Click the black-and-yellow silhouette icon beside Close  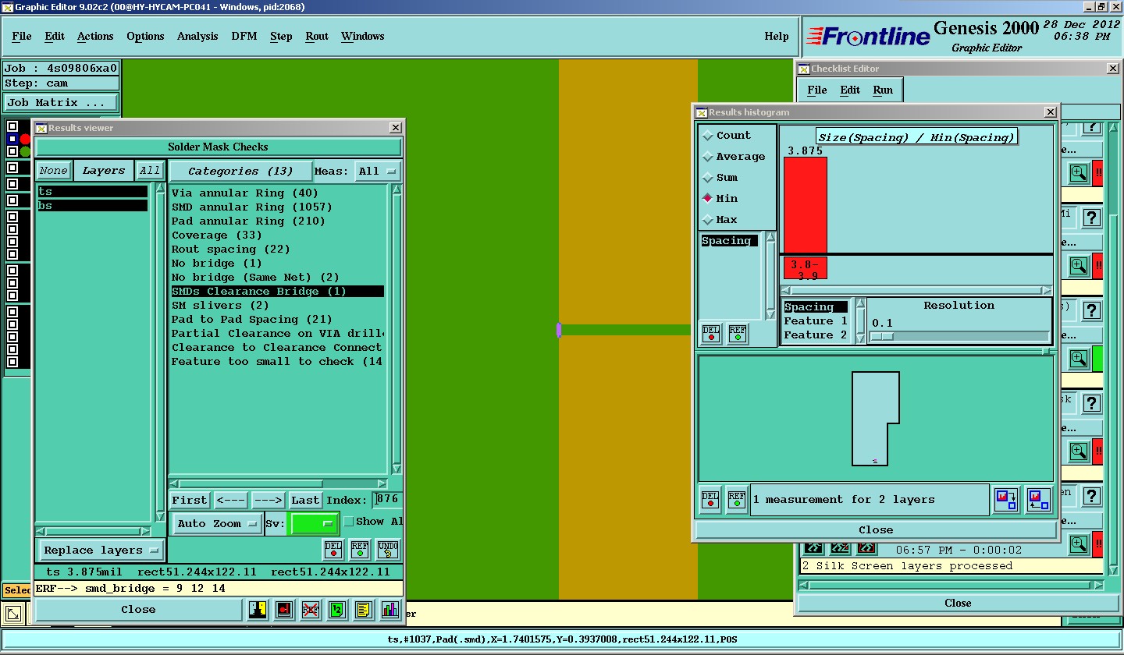[258, 610]
